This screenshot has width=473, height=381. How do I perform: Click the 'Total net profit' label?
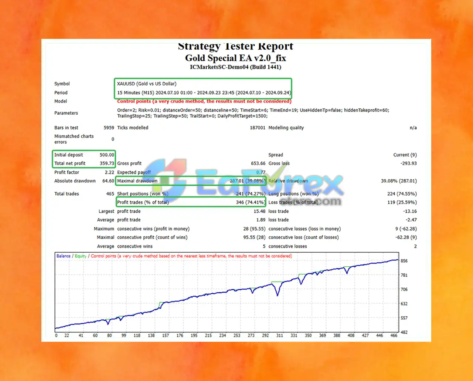[70, 163]
